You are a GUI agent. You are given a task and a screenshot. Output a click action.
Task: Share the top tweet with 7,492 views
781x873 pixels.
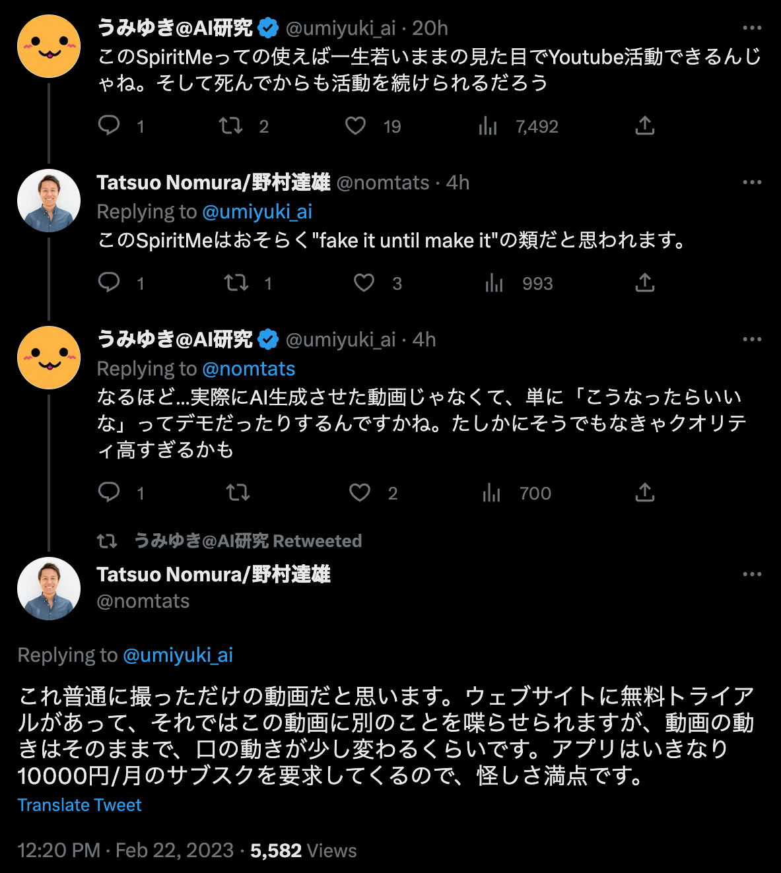pos(644,125)
